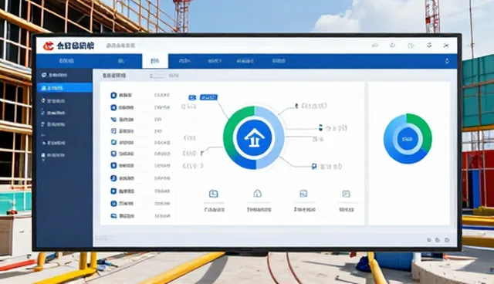This screenshot has height=284, width=494.
Task: Select the highlighted bright-blue sidebar item
Action: [x=64, y=88]
